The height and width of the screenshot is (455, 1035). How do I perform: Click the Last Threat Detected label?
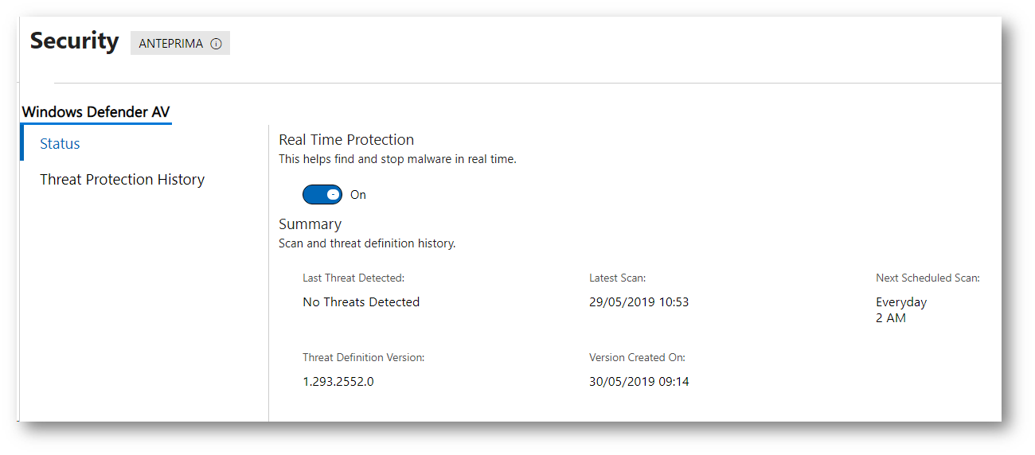[353, 278]
